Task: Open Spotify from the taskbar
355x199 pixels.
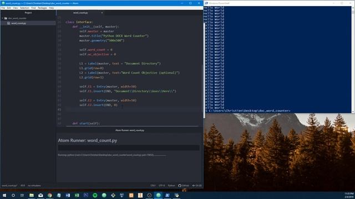Action: click(x=95, y=195)
